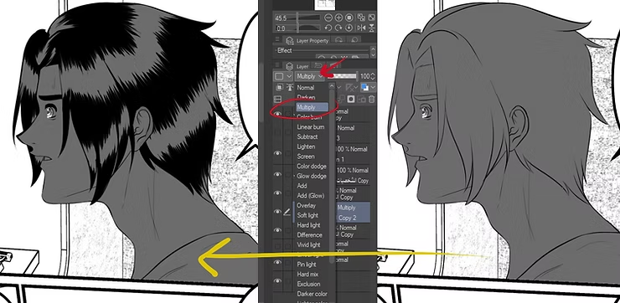Select Add (Glow) blending mode
620x303 pixels.
pos(310,196)
